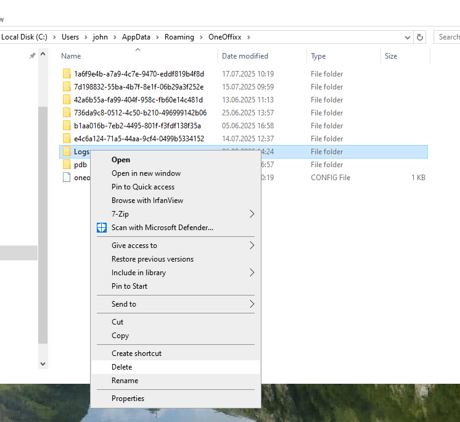Expand the Give access to submenu
Screen dimensions: 460x422
[x=176, y=246]
